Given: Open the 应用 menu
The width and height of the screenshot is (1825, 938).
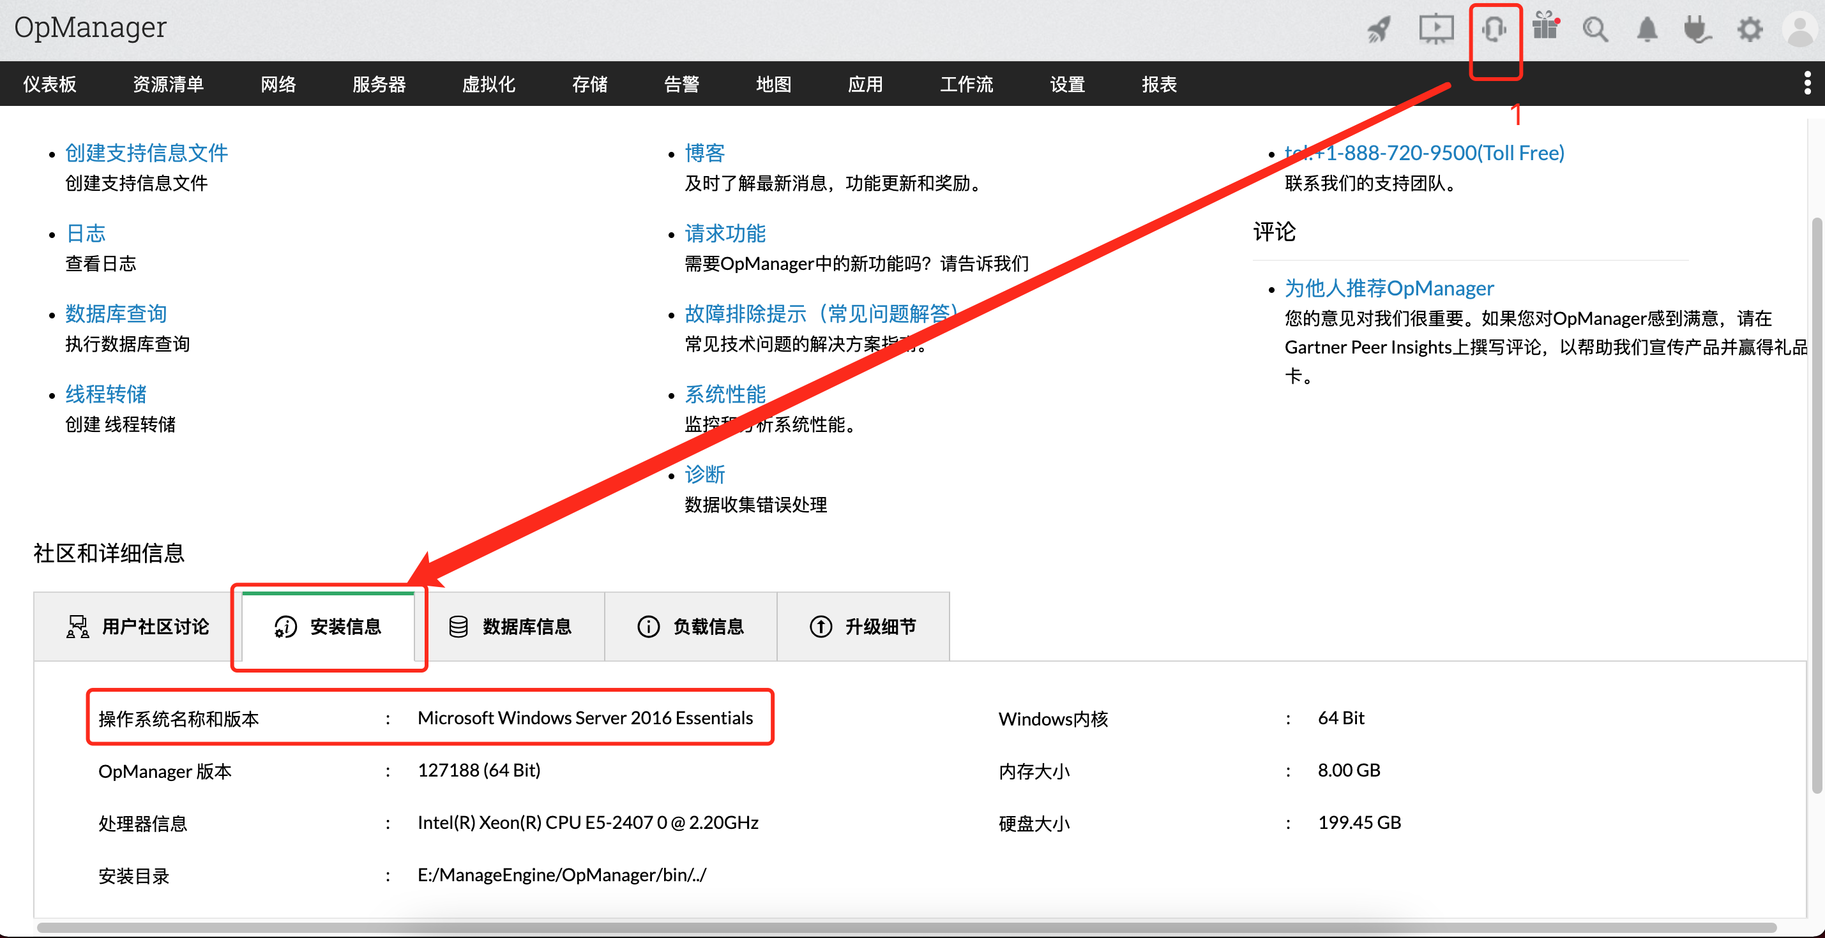Looking at the screenshot, I should point(866,84).
